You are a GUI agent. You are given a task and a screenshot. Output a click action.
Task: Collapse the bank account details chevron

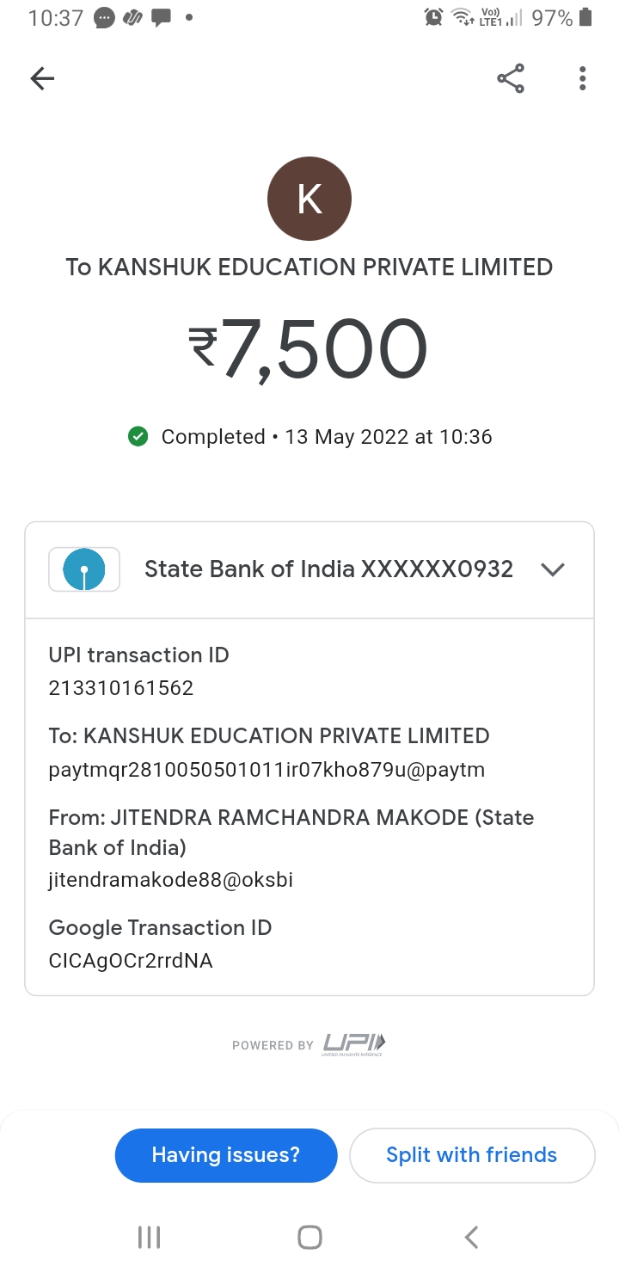click(552, 569)
